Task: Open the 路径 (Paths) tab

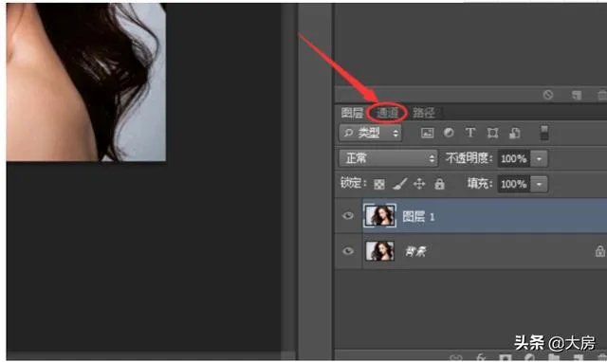Action: click(423, 113)
